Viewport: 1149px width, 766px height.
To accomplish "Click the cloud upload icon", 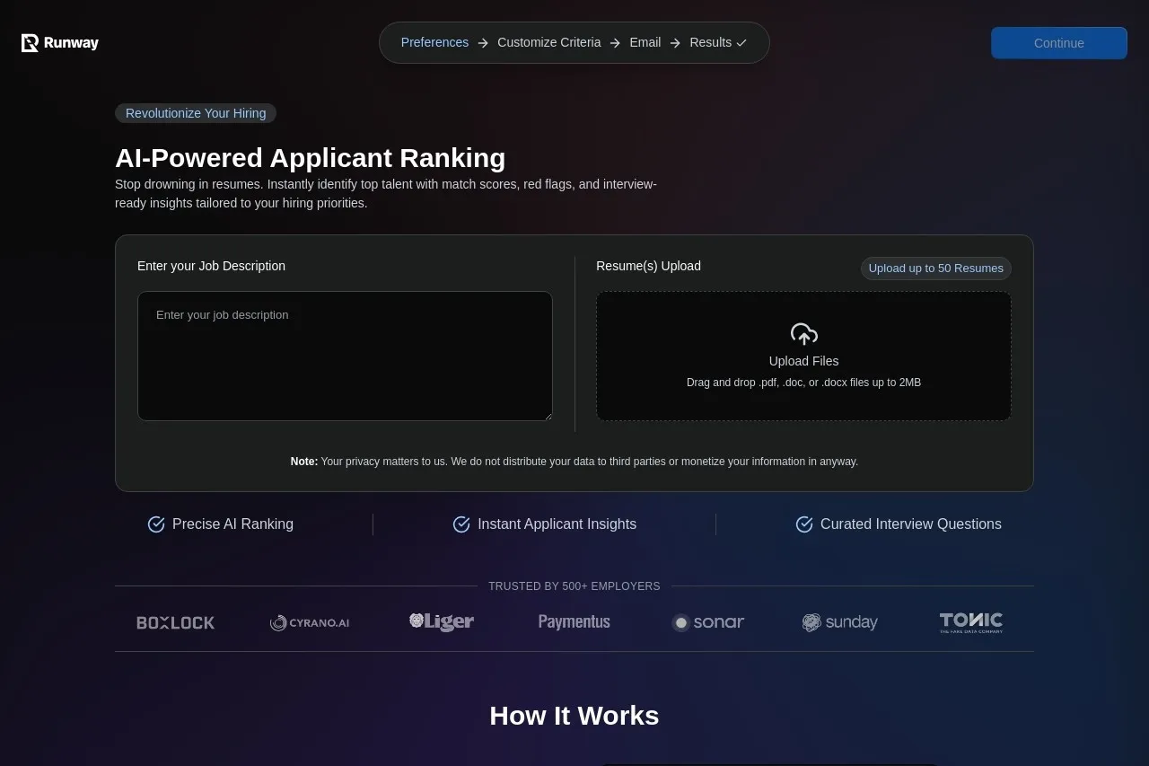I will [803, 334].
